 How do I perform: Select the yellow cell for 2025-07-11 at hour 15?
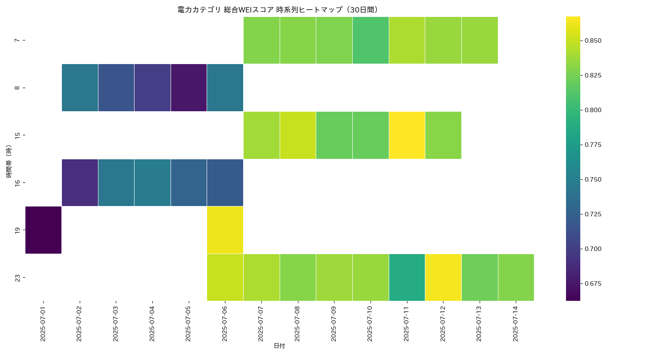coord(407,135)
